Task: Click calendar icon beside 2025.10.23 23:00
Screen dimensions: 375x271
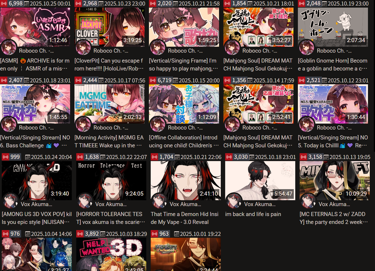Action: (101, 4)
